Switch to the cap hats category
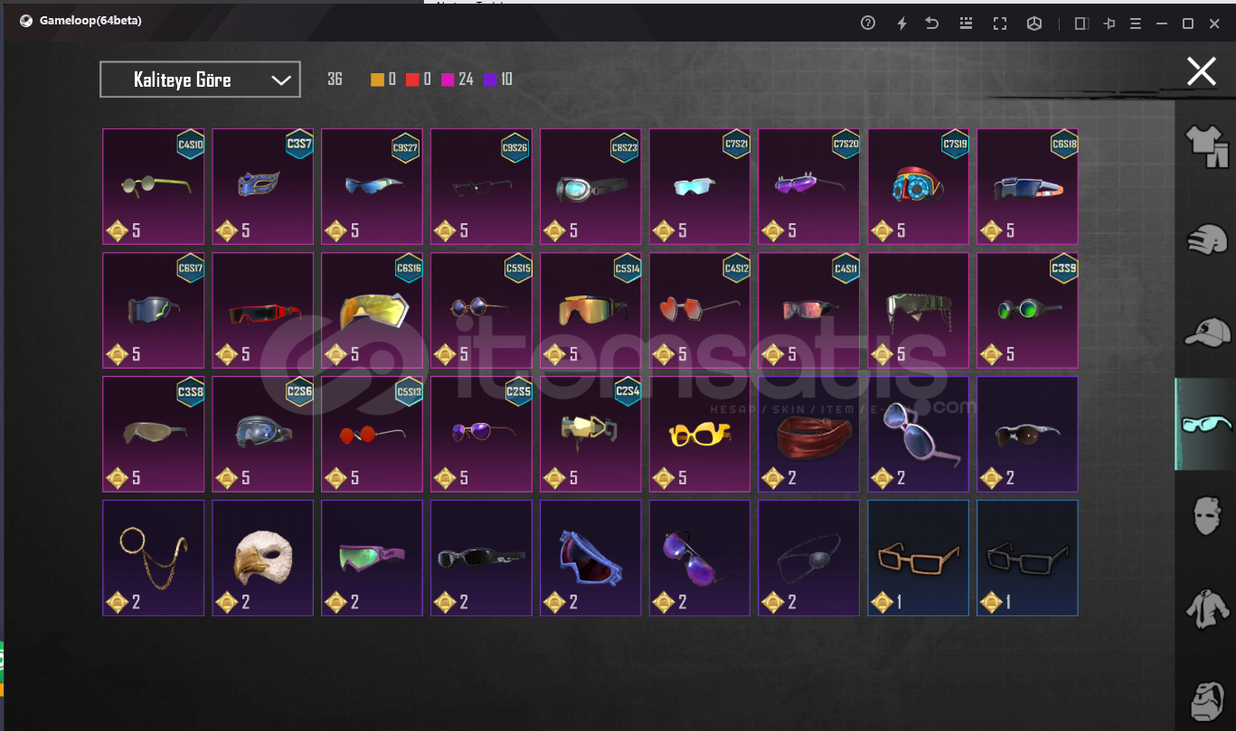Viewport: 1236px width, 731px height. [1207, 332]
